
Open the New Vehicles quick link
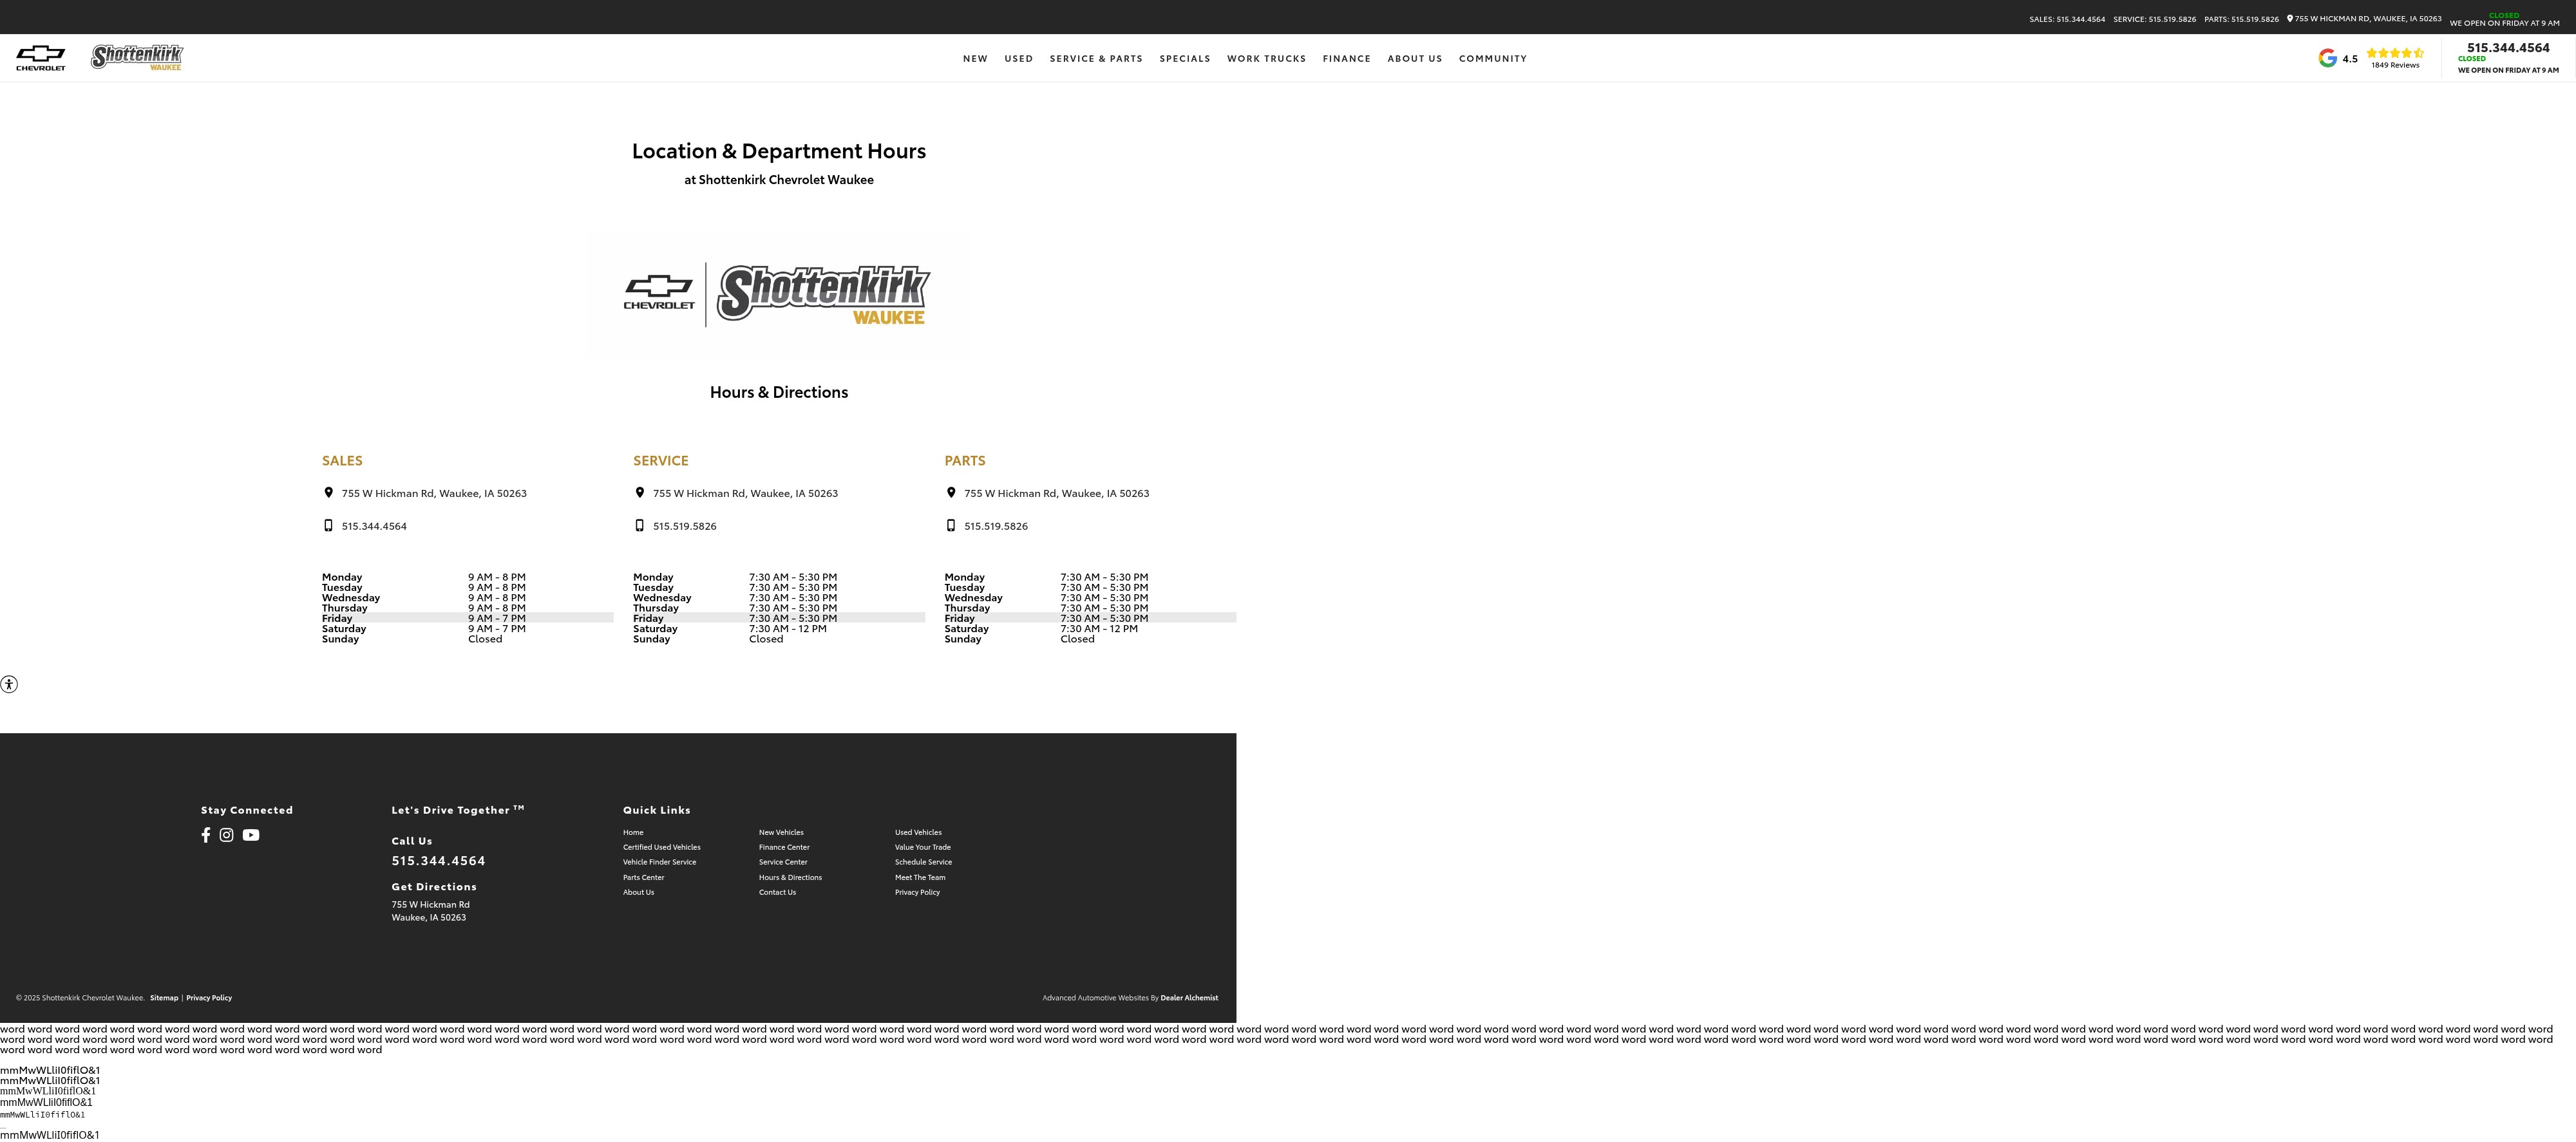(x=781, y=832)
